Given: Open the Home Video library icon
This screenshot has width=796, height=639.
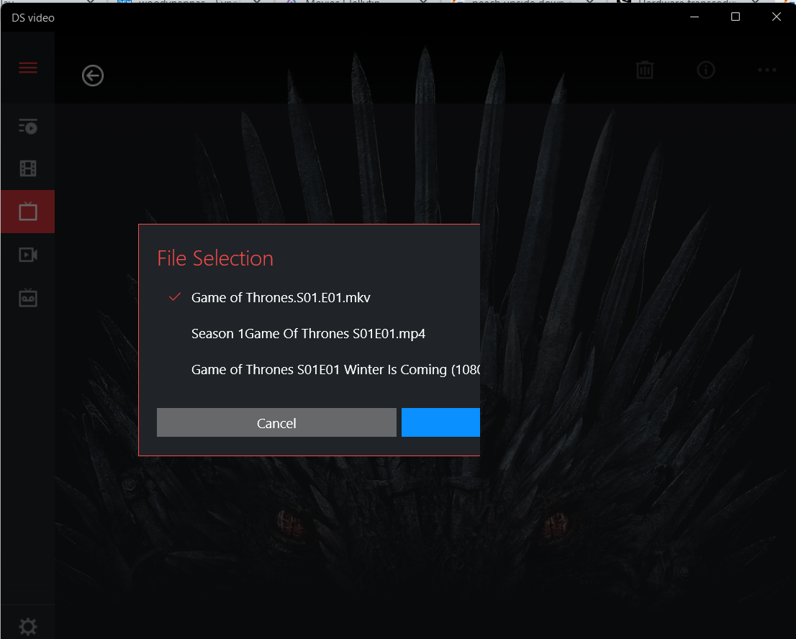Looking at the screenshot, I should 28,255.
